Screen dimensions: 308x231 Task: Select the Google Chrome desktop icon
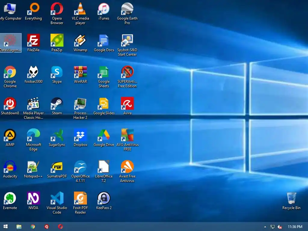point(10,77)
